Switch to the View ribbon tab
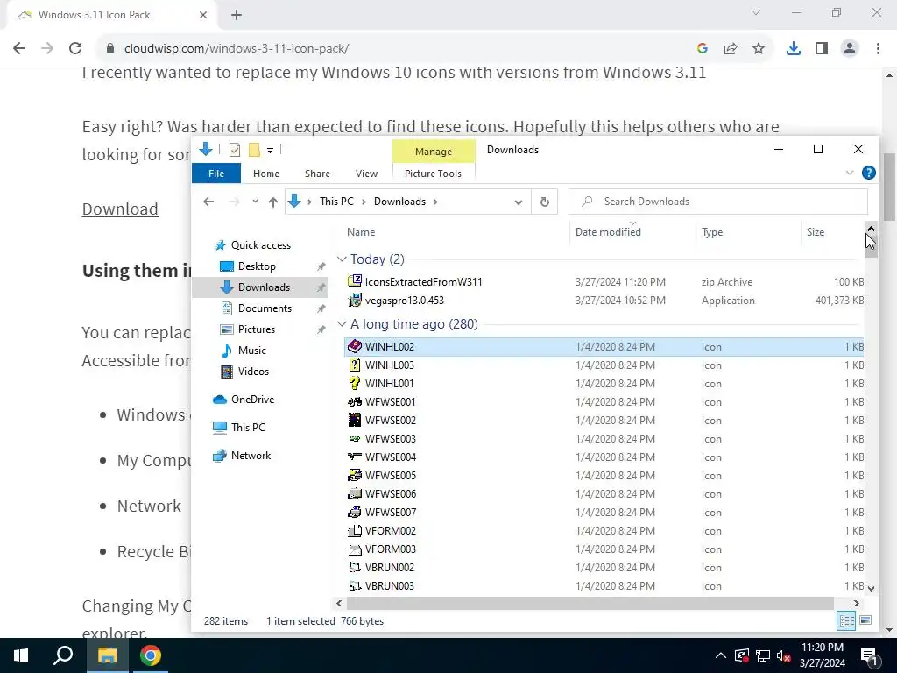This screenshot has width=897, height=673. click(366, 174)
